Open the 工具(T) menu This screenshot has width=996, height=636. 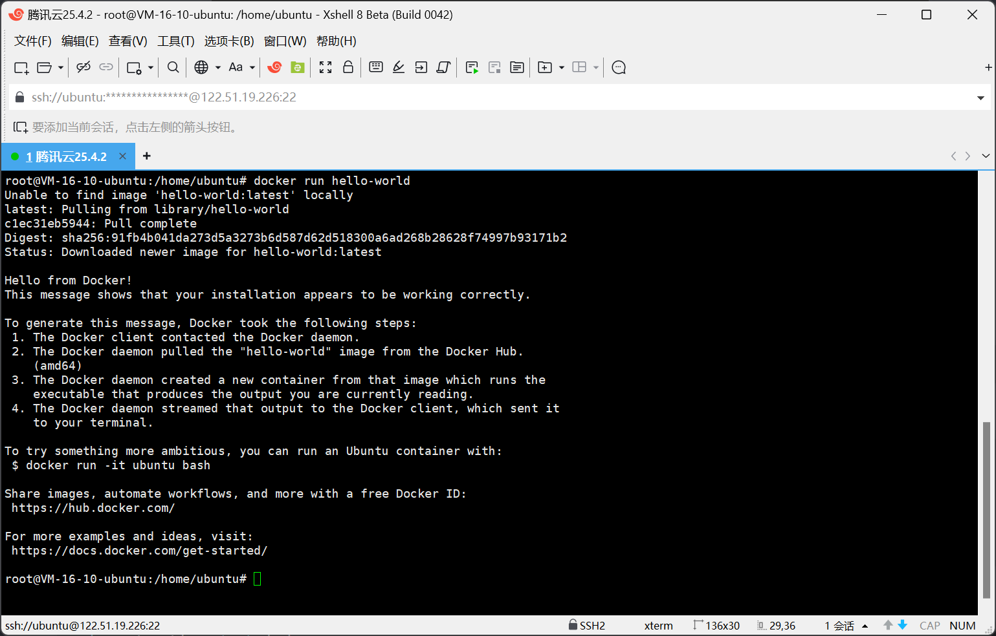pyautogui.click(x=176, y=41)
